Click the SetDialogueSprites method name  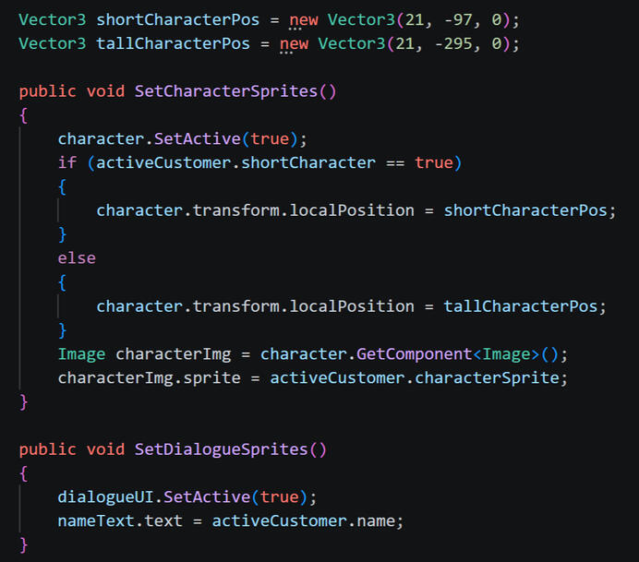pyautogui.click(x=221, y=449)
